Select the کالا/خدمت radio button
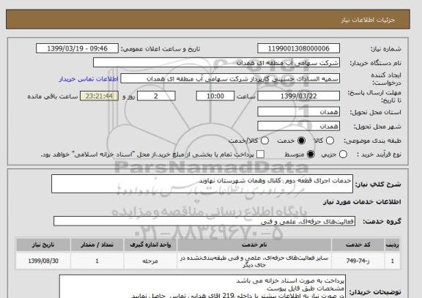Viewport: 422px width, 298px height. pos(264,141)
